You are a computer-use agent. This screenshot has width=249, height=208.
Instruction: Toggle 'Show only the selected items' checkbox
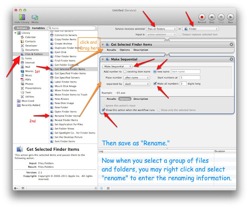coord(158,110)
